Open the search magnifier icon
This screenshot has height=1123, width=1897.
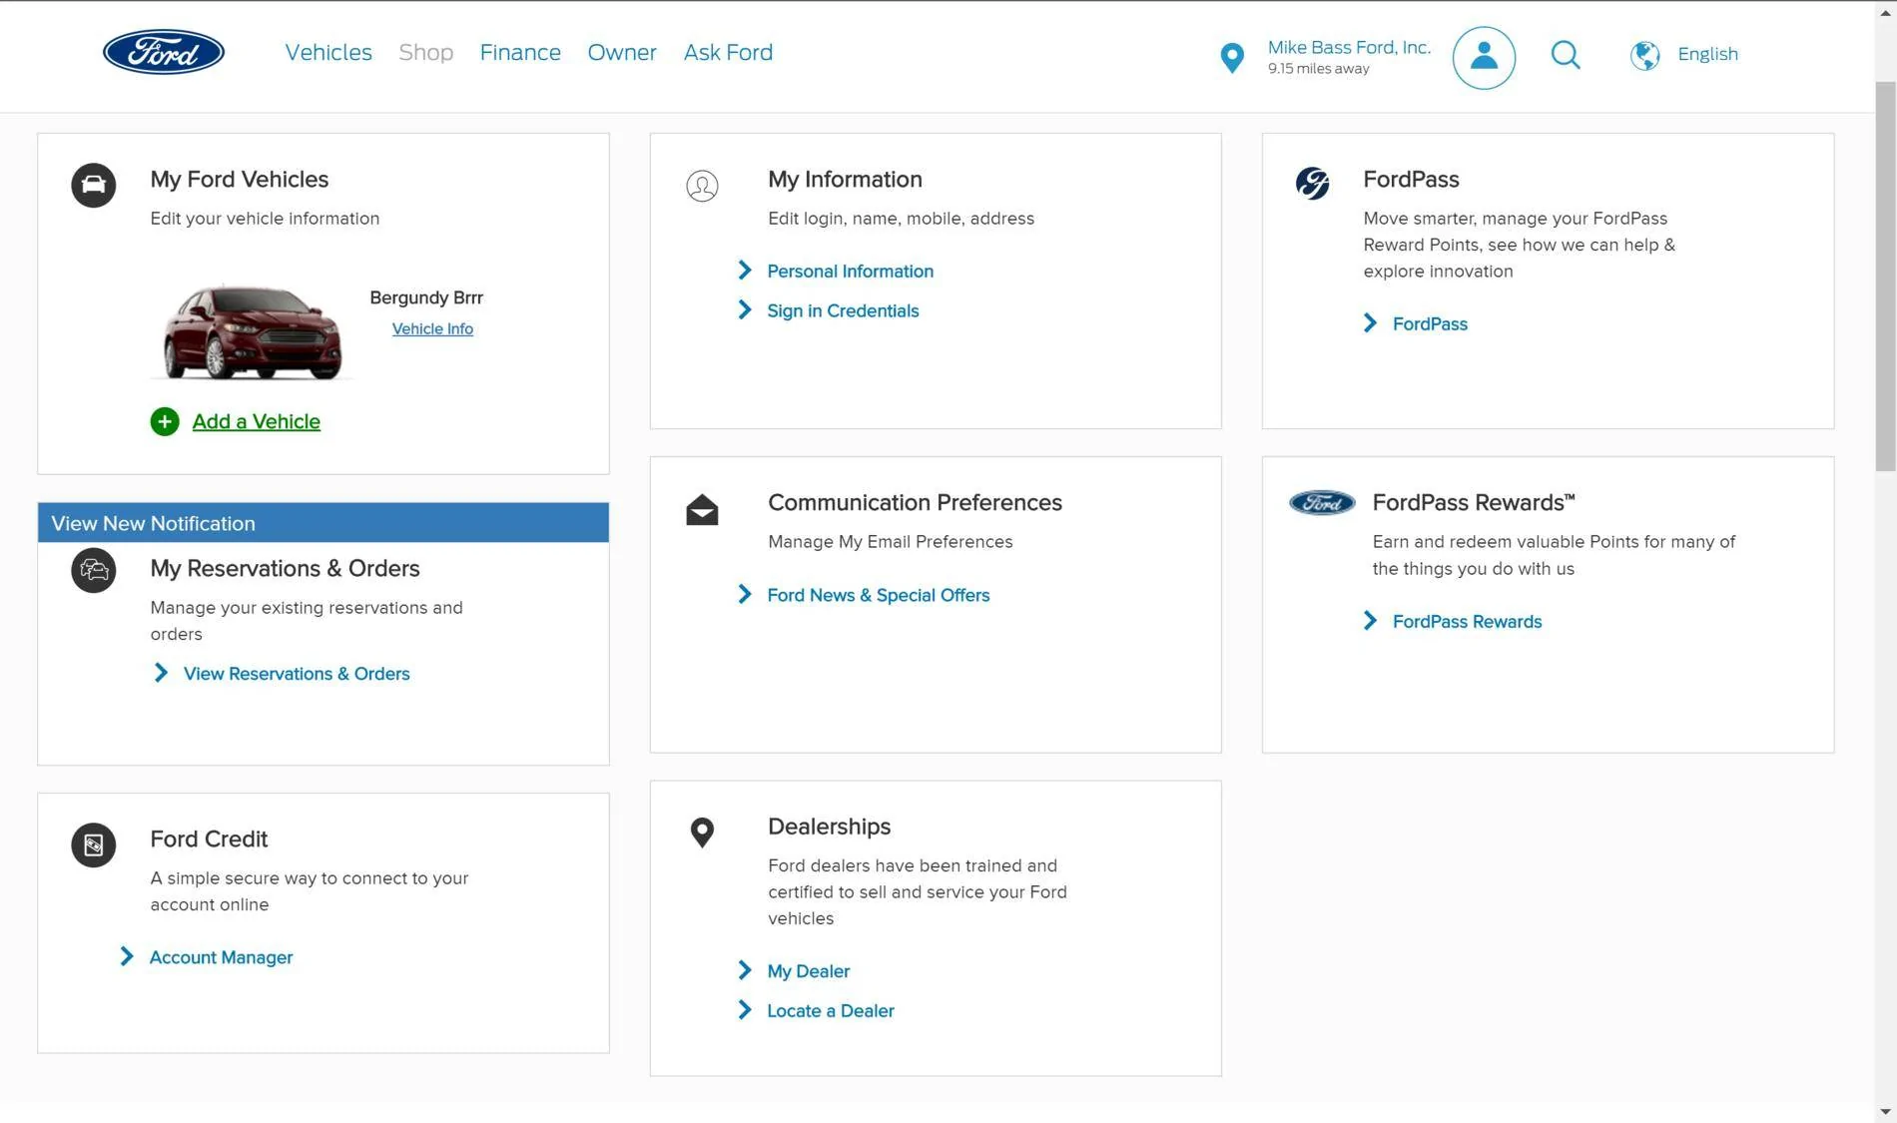pyautogui.click(x=1566, y=55)
